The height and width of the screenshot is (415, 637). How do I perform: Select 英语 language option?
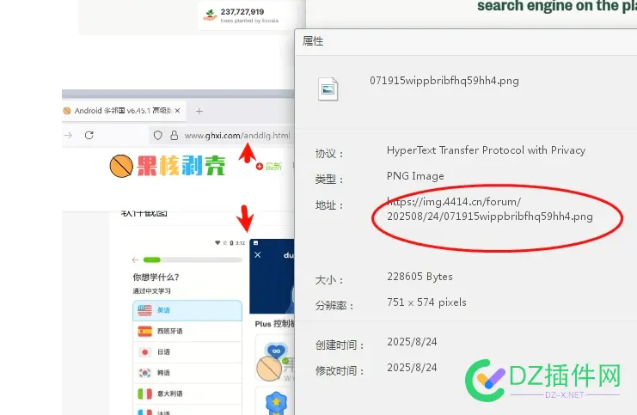pyautogui.click(x=187, y=310)
